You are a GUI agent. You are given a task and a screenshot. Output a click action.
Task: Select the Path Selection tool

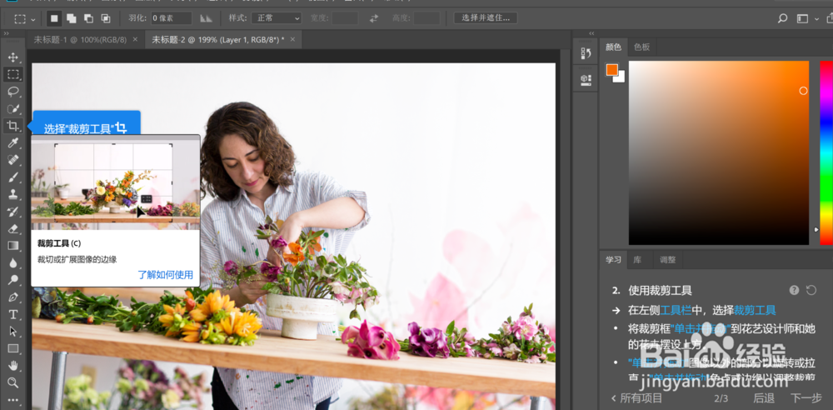(12, 332)
